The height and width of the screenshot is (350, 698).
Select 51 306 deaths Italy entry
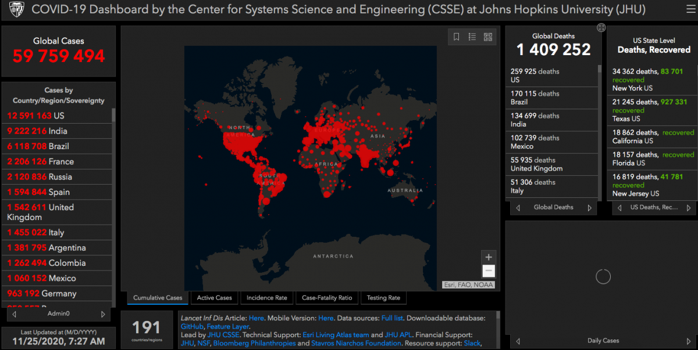(551, 186)
